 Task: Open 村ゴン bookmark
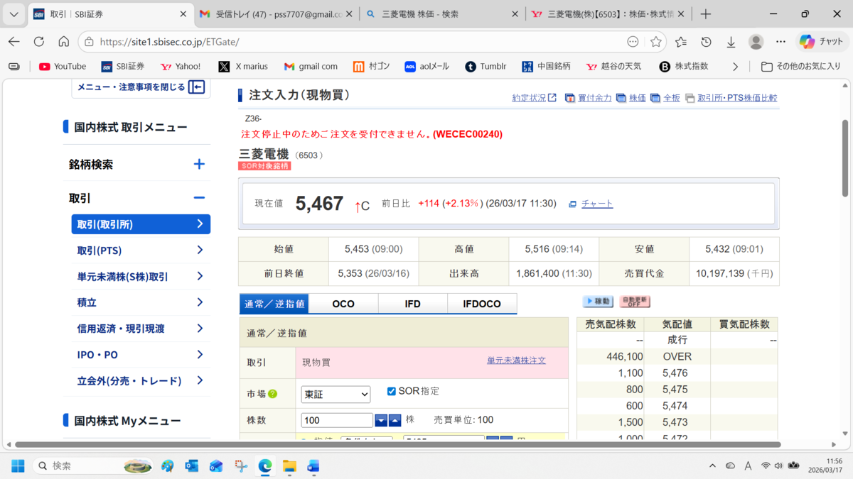(372, 66)
